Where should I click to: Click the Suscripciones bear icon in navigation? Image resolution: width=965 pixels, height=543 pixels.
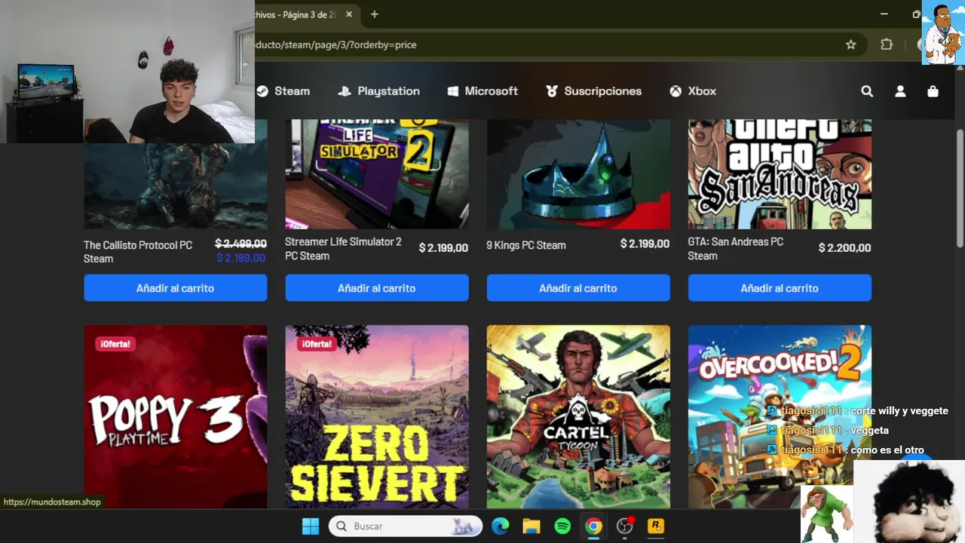[x=552, y=91]
